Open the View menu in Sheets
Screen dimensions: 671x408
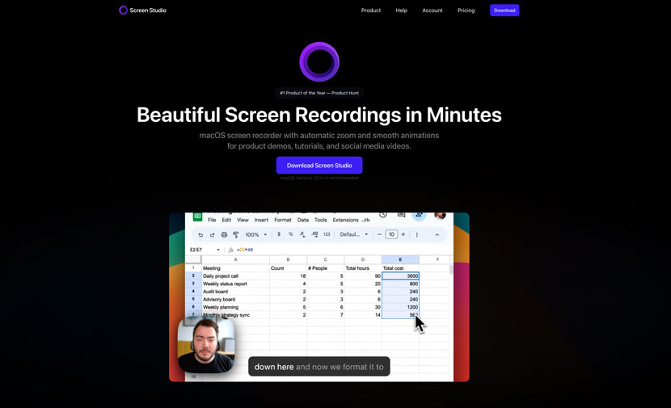coord(243,220)
